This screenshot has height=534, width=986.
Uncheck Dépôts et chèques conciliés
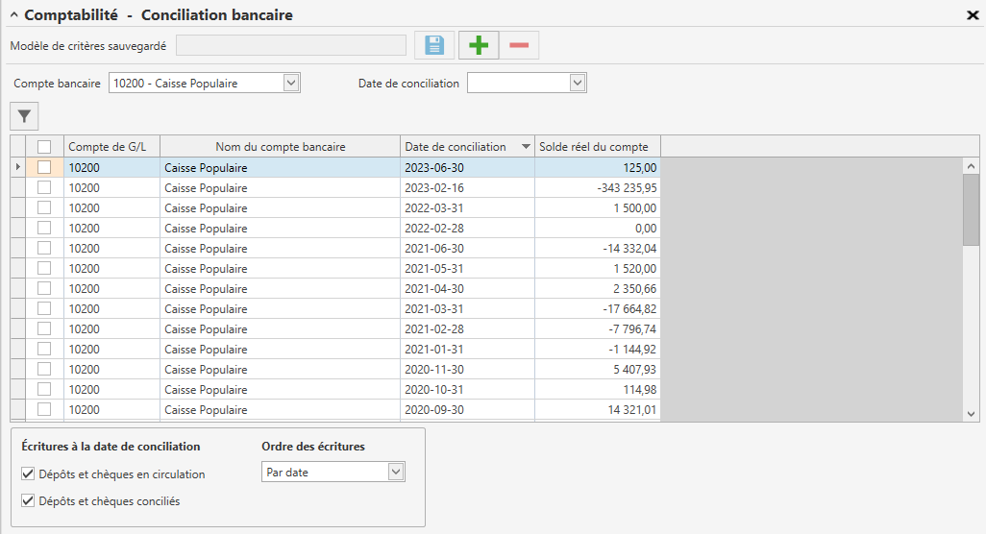[x=28, y=500]
